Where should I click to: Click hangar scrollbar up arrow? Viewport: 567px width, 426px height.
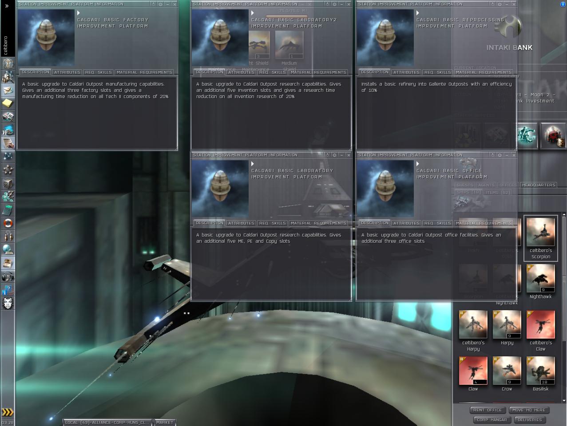(564, 216)
